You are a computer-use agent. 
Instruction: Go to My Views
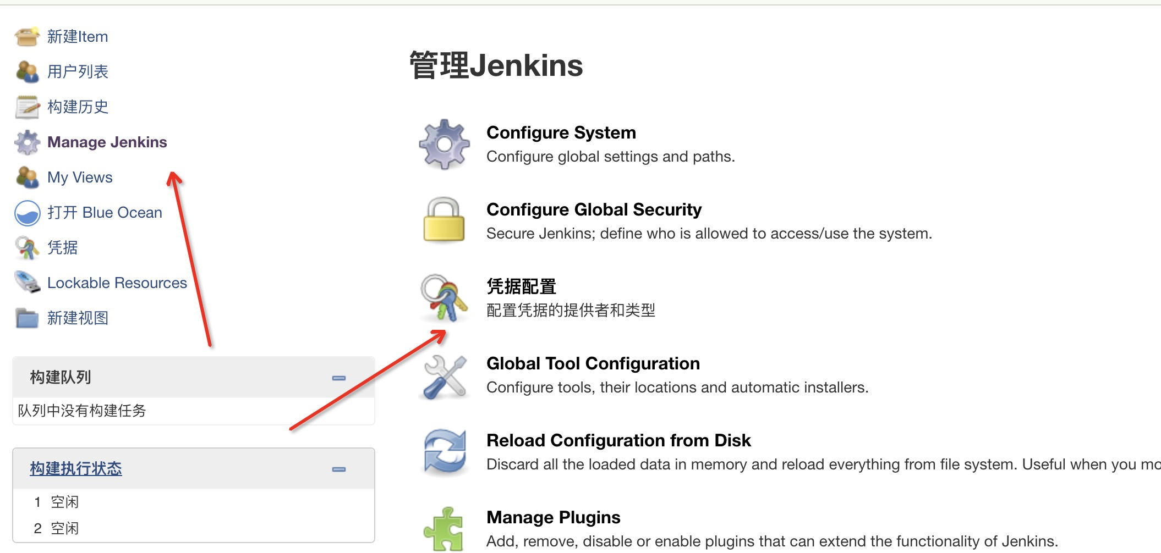coord(80,178)
